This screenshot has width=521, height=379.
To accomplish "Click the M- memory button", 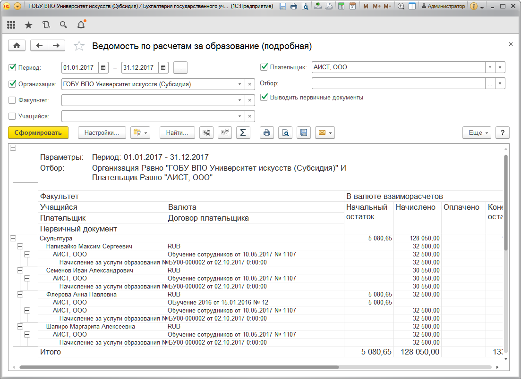I will pyautogui.click(x=387, y=6).
